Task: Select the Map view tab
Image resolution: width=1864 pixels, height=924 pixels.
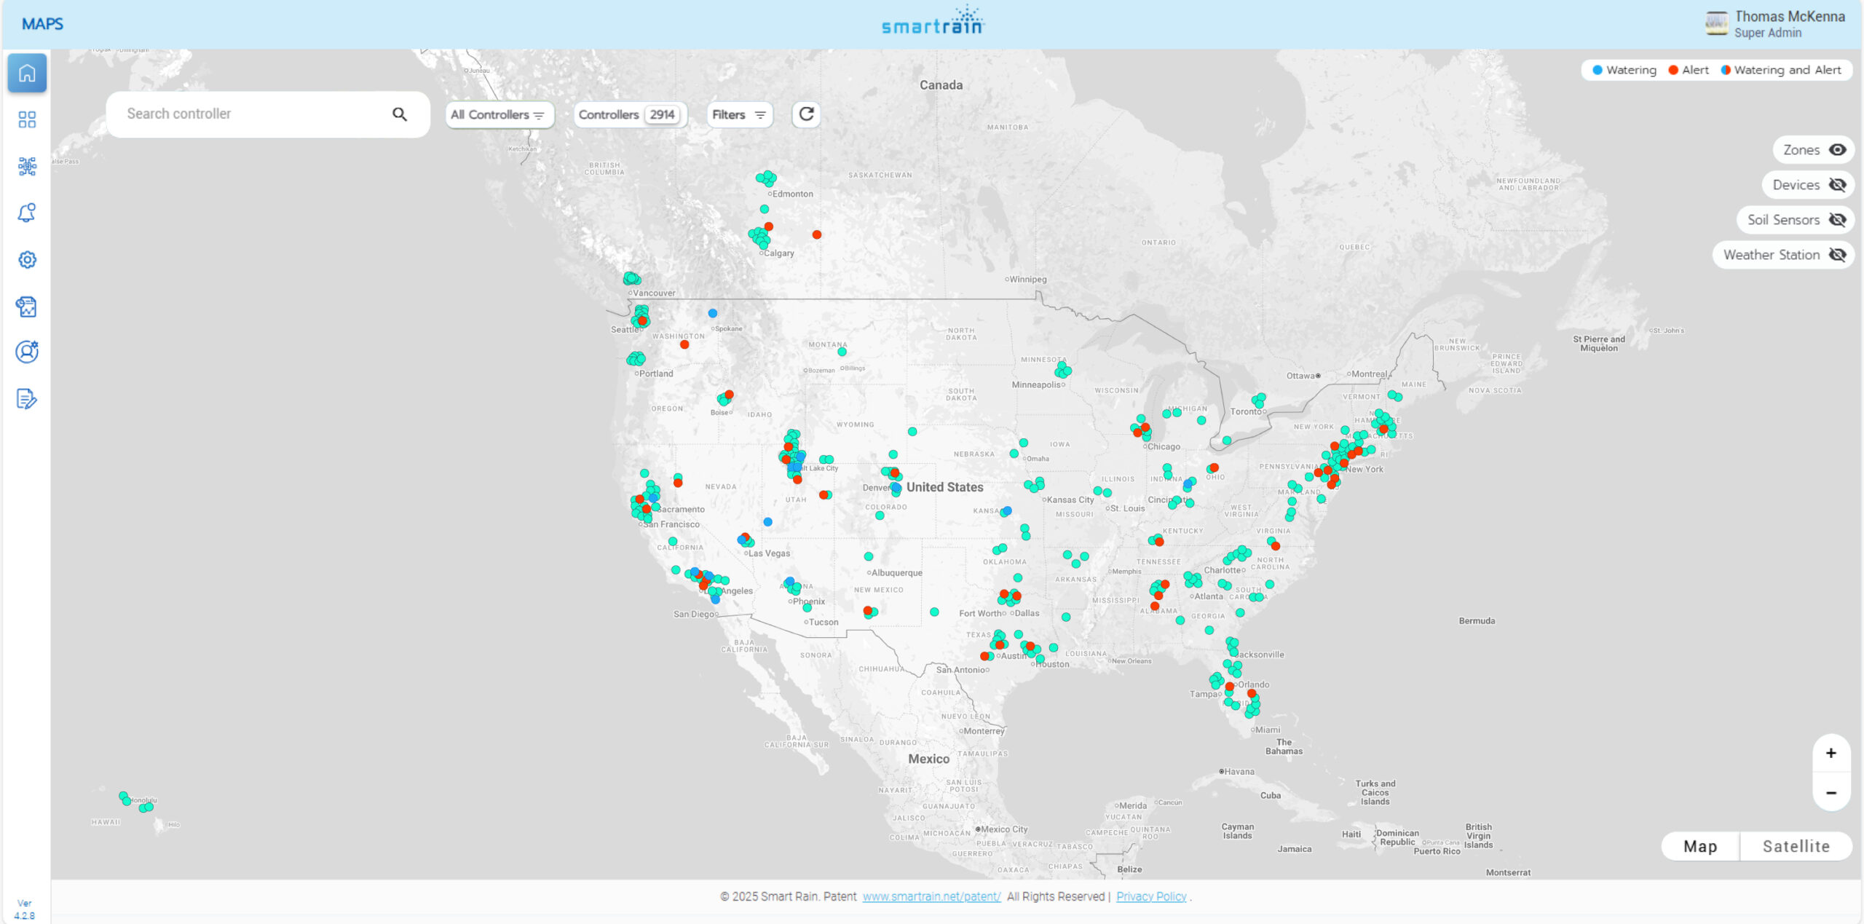Action: (1700, 846)
